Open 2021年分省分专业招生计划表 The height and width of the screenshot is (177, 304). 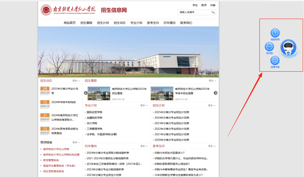172,134
